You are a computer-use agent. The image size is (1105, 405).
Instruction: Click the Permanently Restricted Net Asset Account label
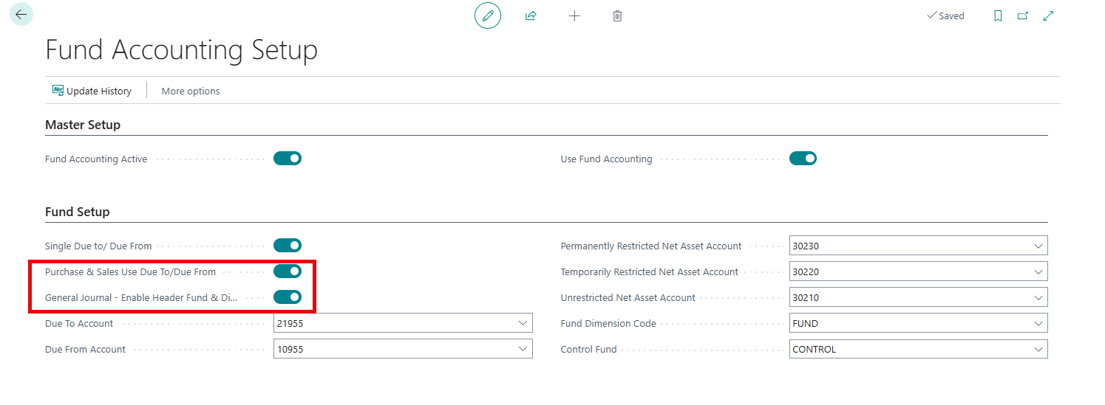pos(651,246)
